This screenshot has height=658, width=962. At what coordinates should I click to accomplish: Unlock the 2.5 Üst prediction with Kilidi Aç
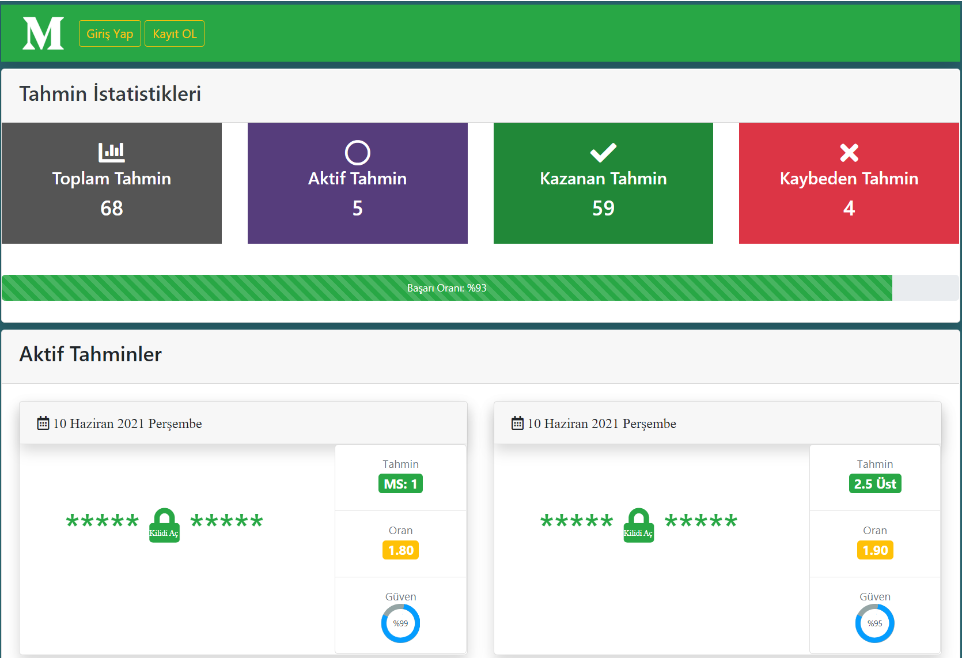pos(638,525)
